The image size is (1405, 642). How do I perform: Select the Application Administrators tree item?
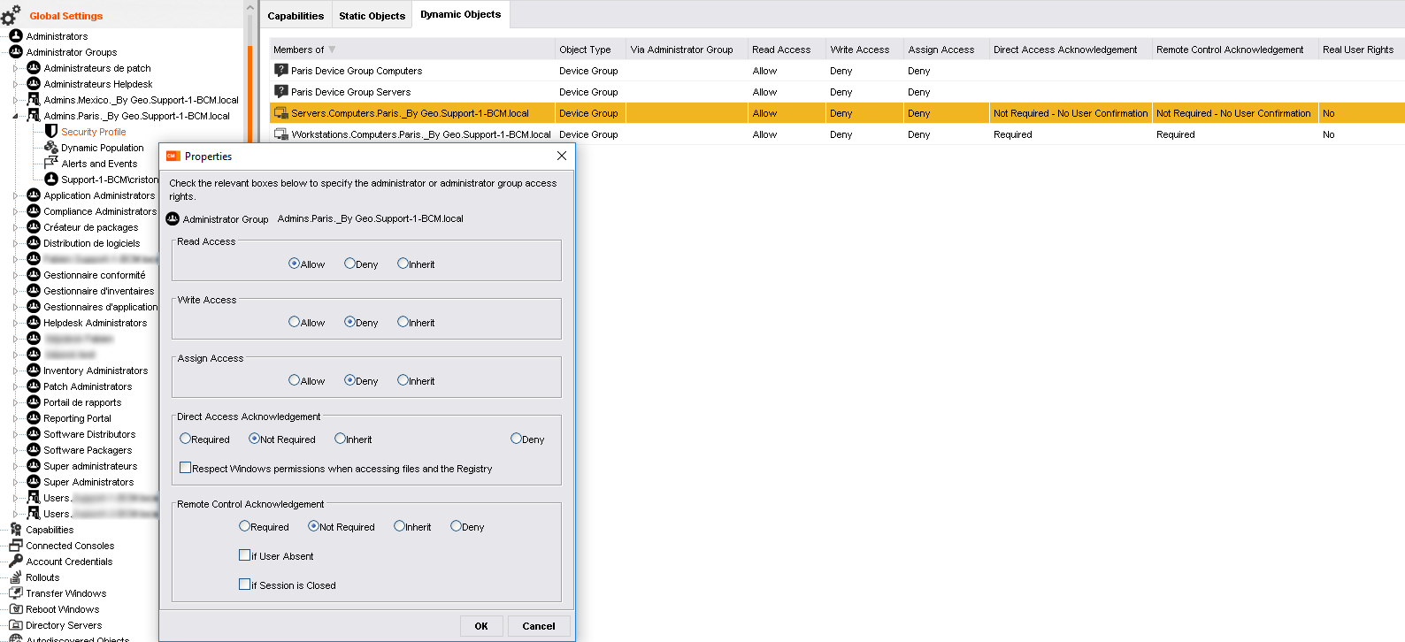point(99,195)
